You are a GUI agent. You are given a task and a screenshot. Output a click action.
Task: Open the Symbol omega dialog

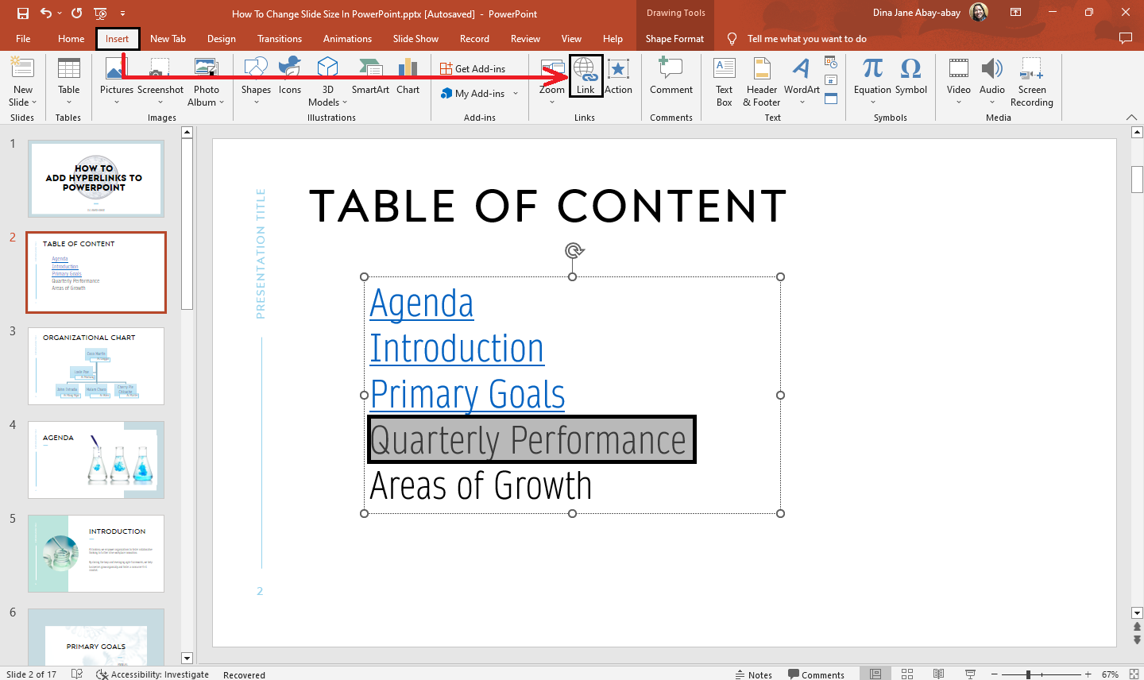pos(911,77)
